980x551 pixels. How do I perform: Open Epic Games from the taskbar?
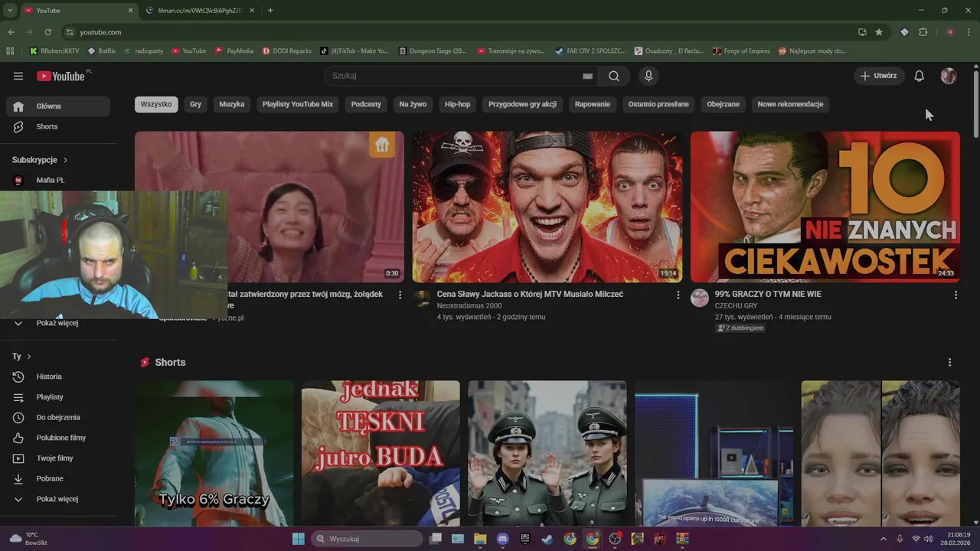524,539
